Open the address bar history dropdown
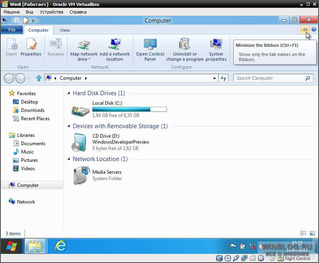The width and height of the screenshot is (319, 263). (214, 78)
